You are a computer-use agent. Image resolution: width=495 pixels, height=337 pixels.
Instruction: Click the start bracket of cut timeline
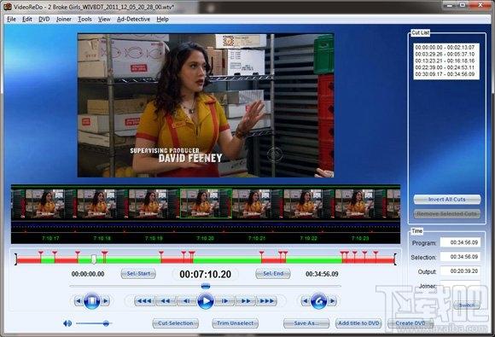[x=15, y=259]
